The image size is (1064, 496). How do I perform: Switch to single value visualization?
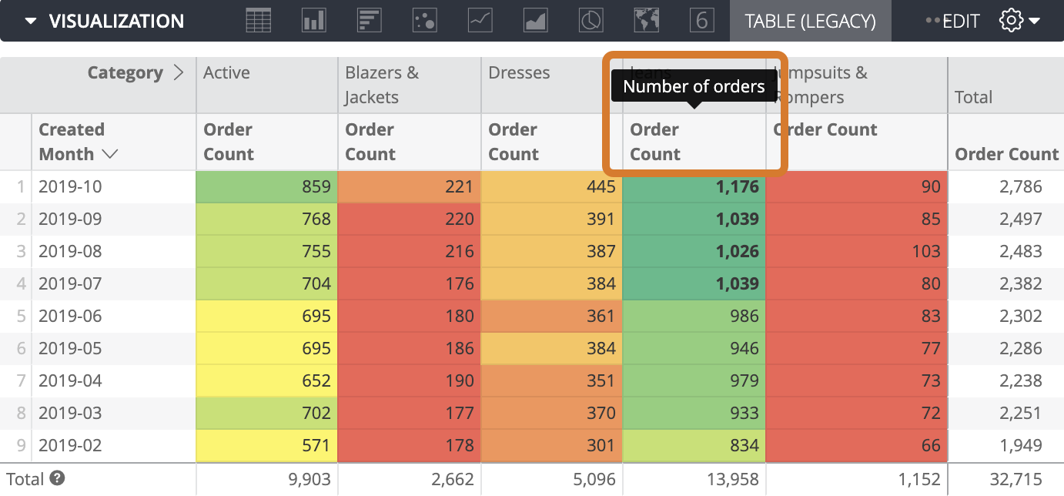coord(701,21)
